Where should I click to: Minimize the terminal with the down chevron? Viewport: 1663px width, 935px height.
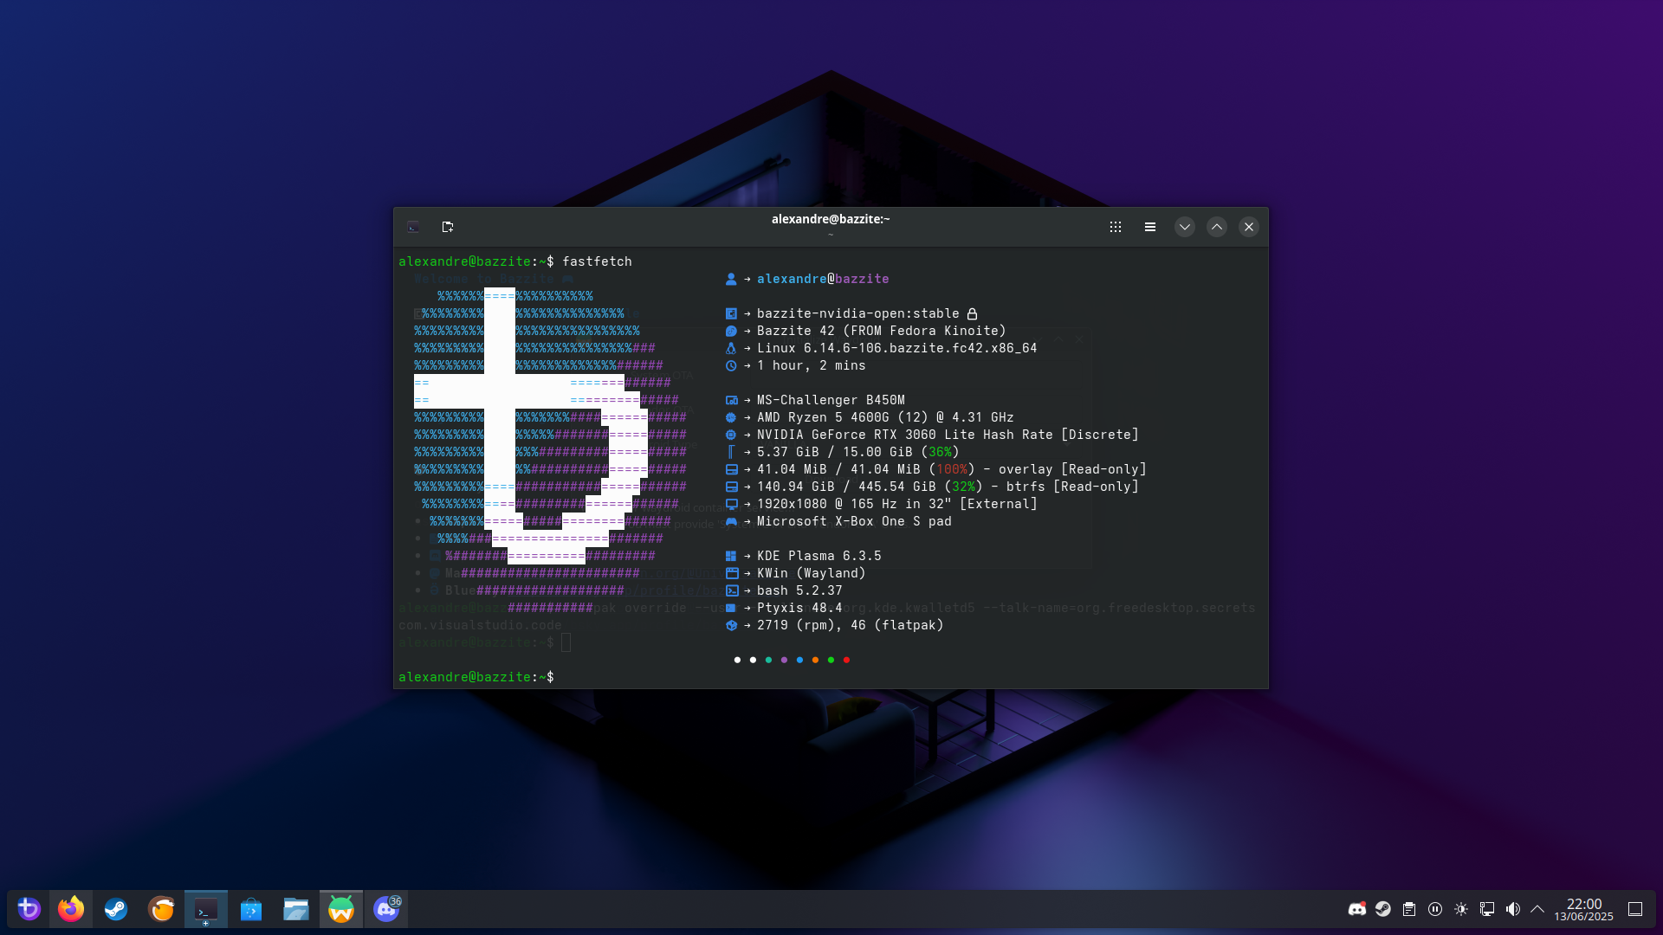coord(1184,227)
